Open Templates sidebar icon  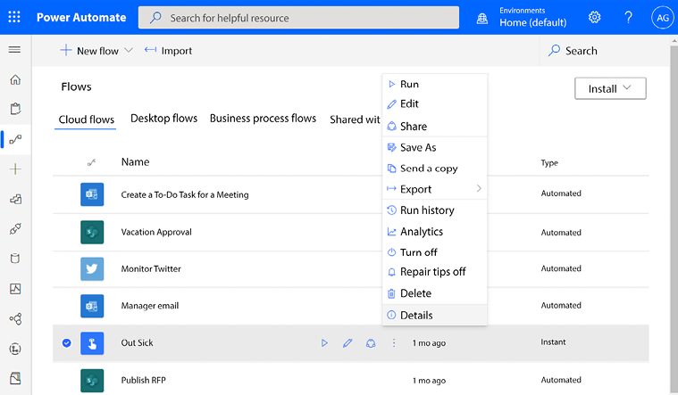(15, 199)
